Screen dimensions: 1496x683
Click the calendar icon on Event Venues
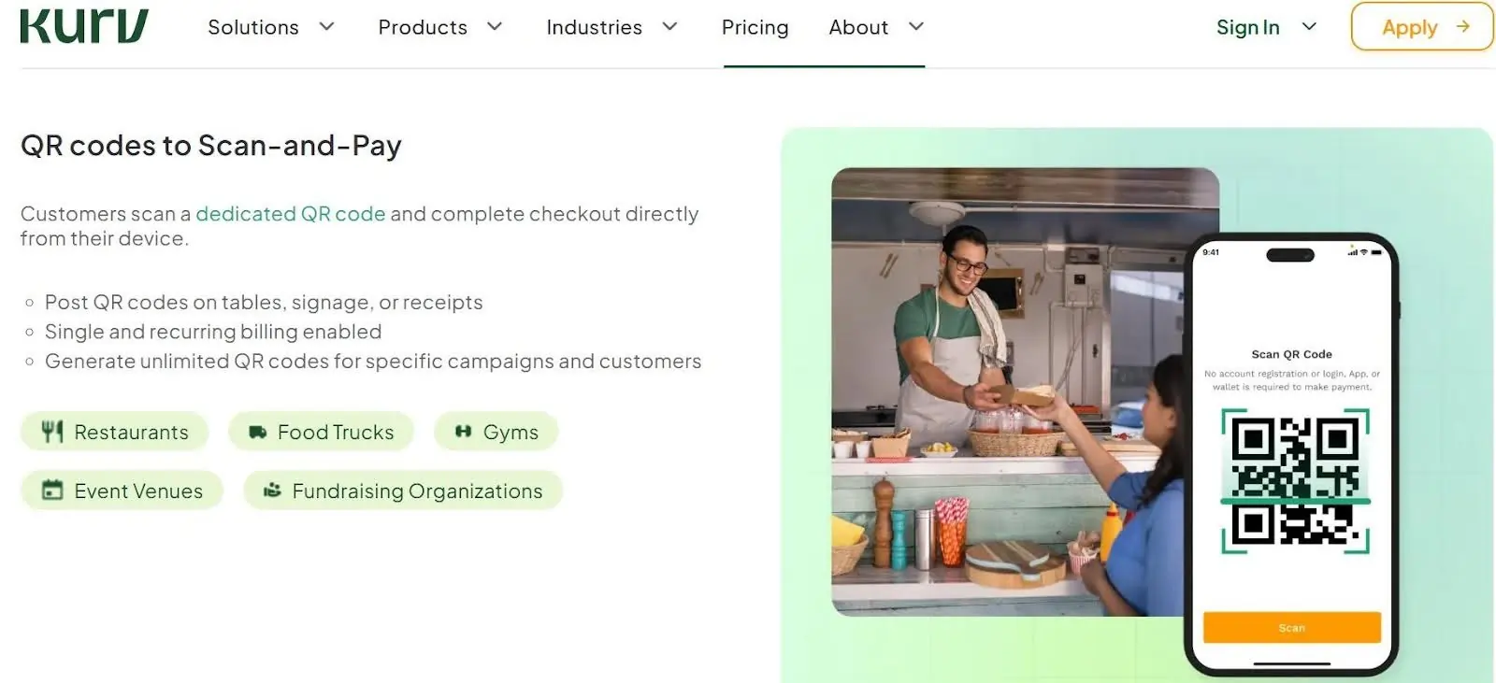click(53, 490)
